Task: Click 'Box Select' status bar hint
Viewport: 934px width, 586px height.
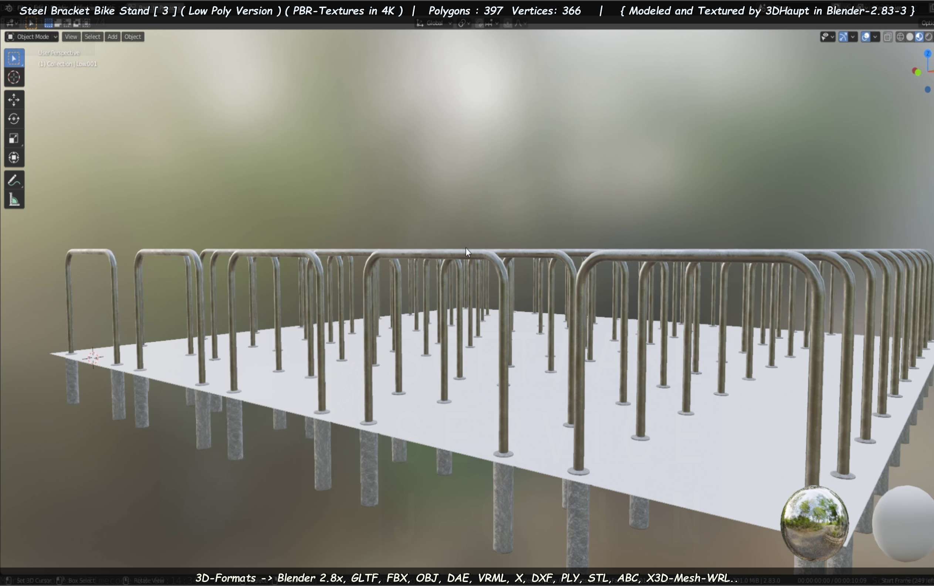Action: pos(81,580)
